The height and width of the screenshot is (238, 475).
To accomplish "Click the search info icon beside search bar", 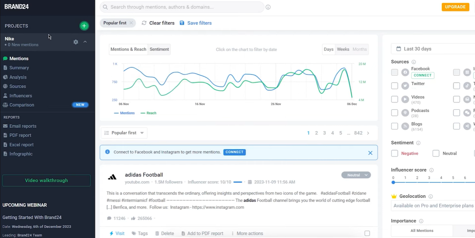I will (268, 7).
